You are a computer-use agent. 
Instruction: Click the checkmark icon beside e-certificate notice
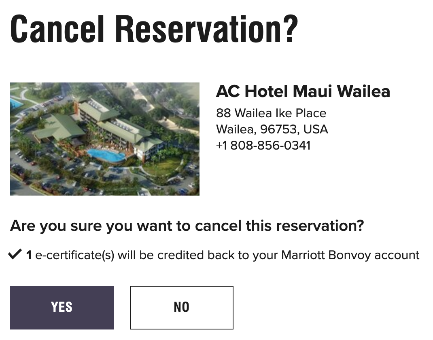point(15,255)
